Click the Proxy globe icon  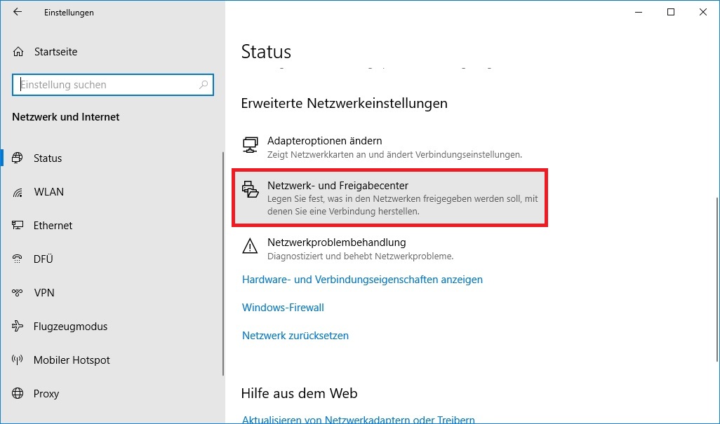click(x=18, y=393)
